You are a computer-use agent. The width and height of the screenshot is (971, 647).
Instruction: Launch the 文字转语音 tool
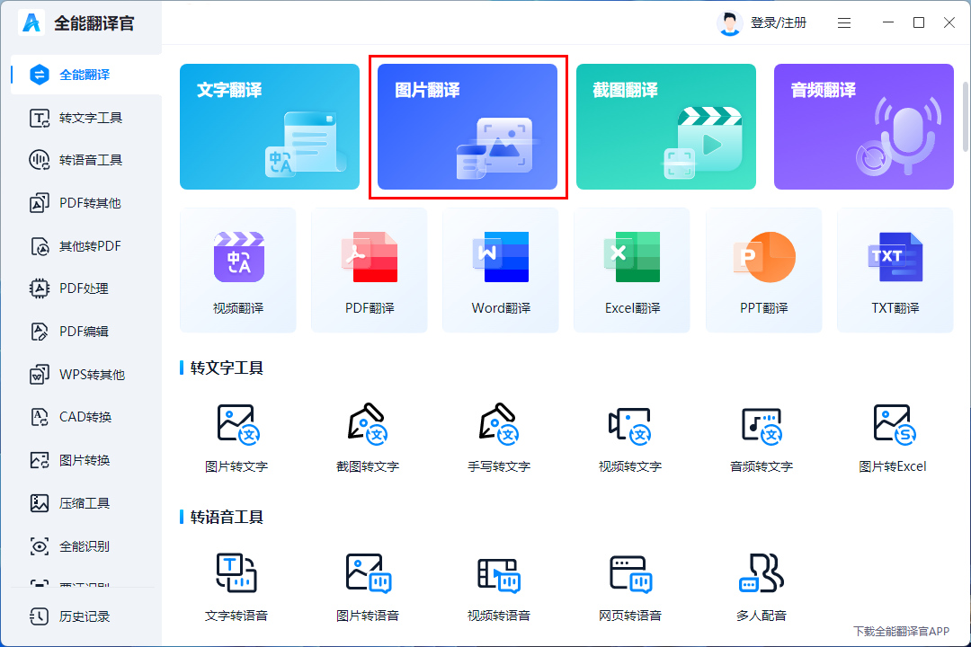click(237, 585)
